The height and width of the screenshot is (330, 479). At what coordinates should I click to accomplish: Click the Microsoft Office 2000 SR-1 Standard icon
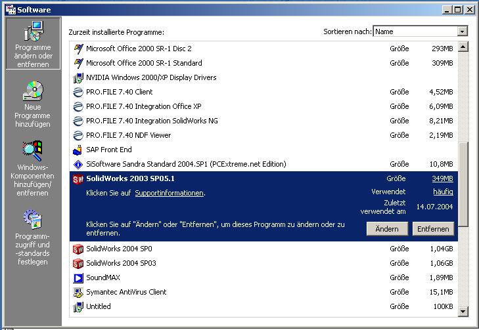78,63
